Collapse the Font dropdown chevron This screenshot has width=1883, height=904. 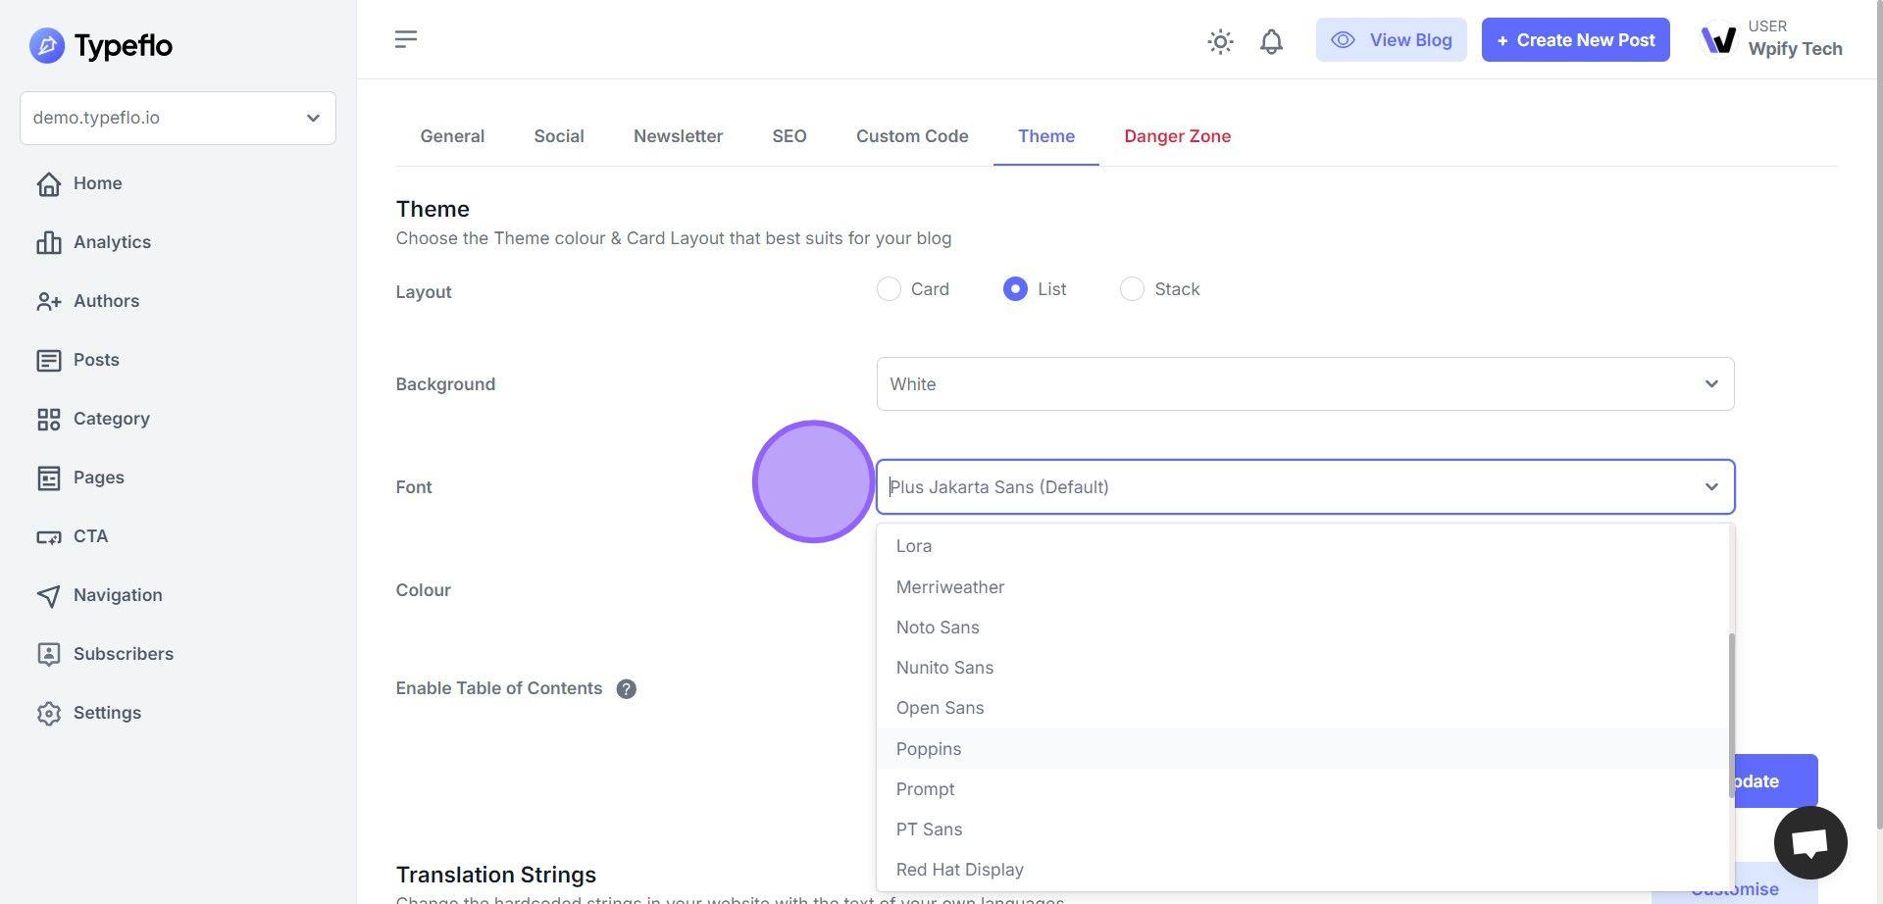tap(1710, 487)
